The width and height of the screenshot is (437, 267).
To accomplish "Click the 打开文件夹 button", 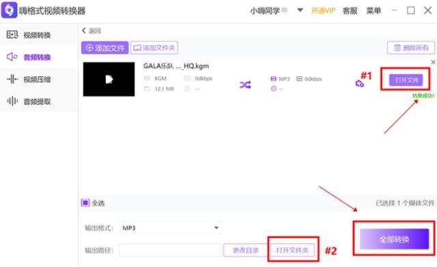I will tap(292, 251).
